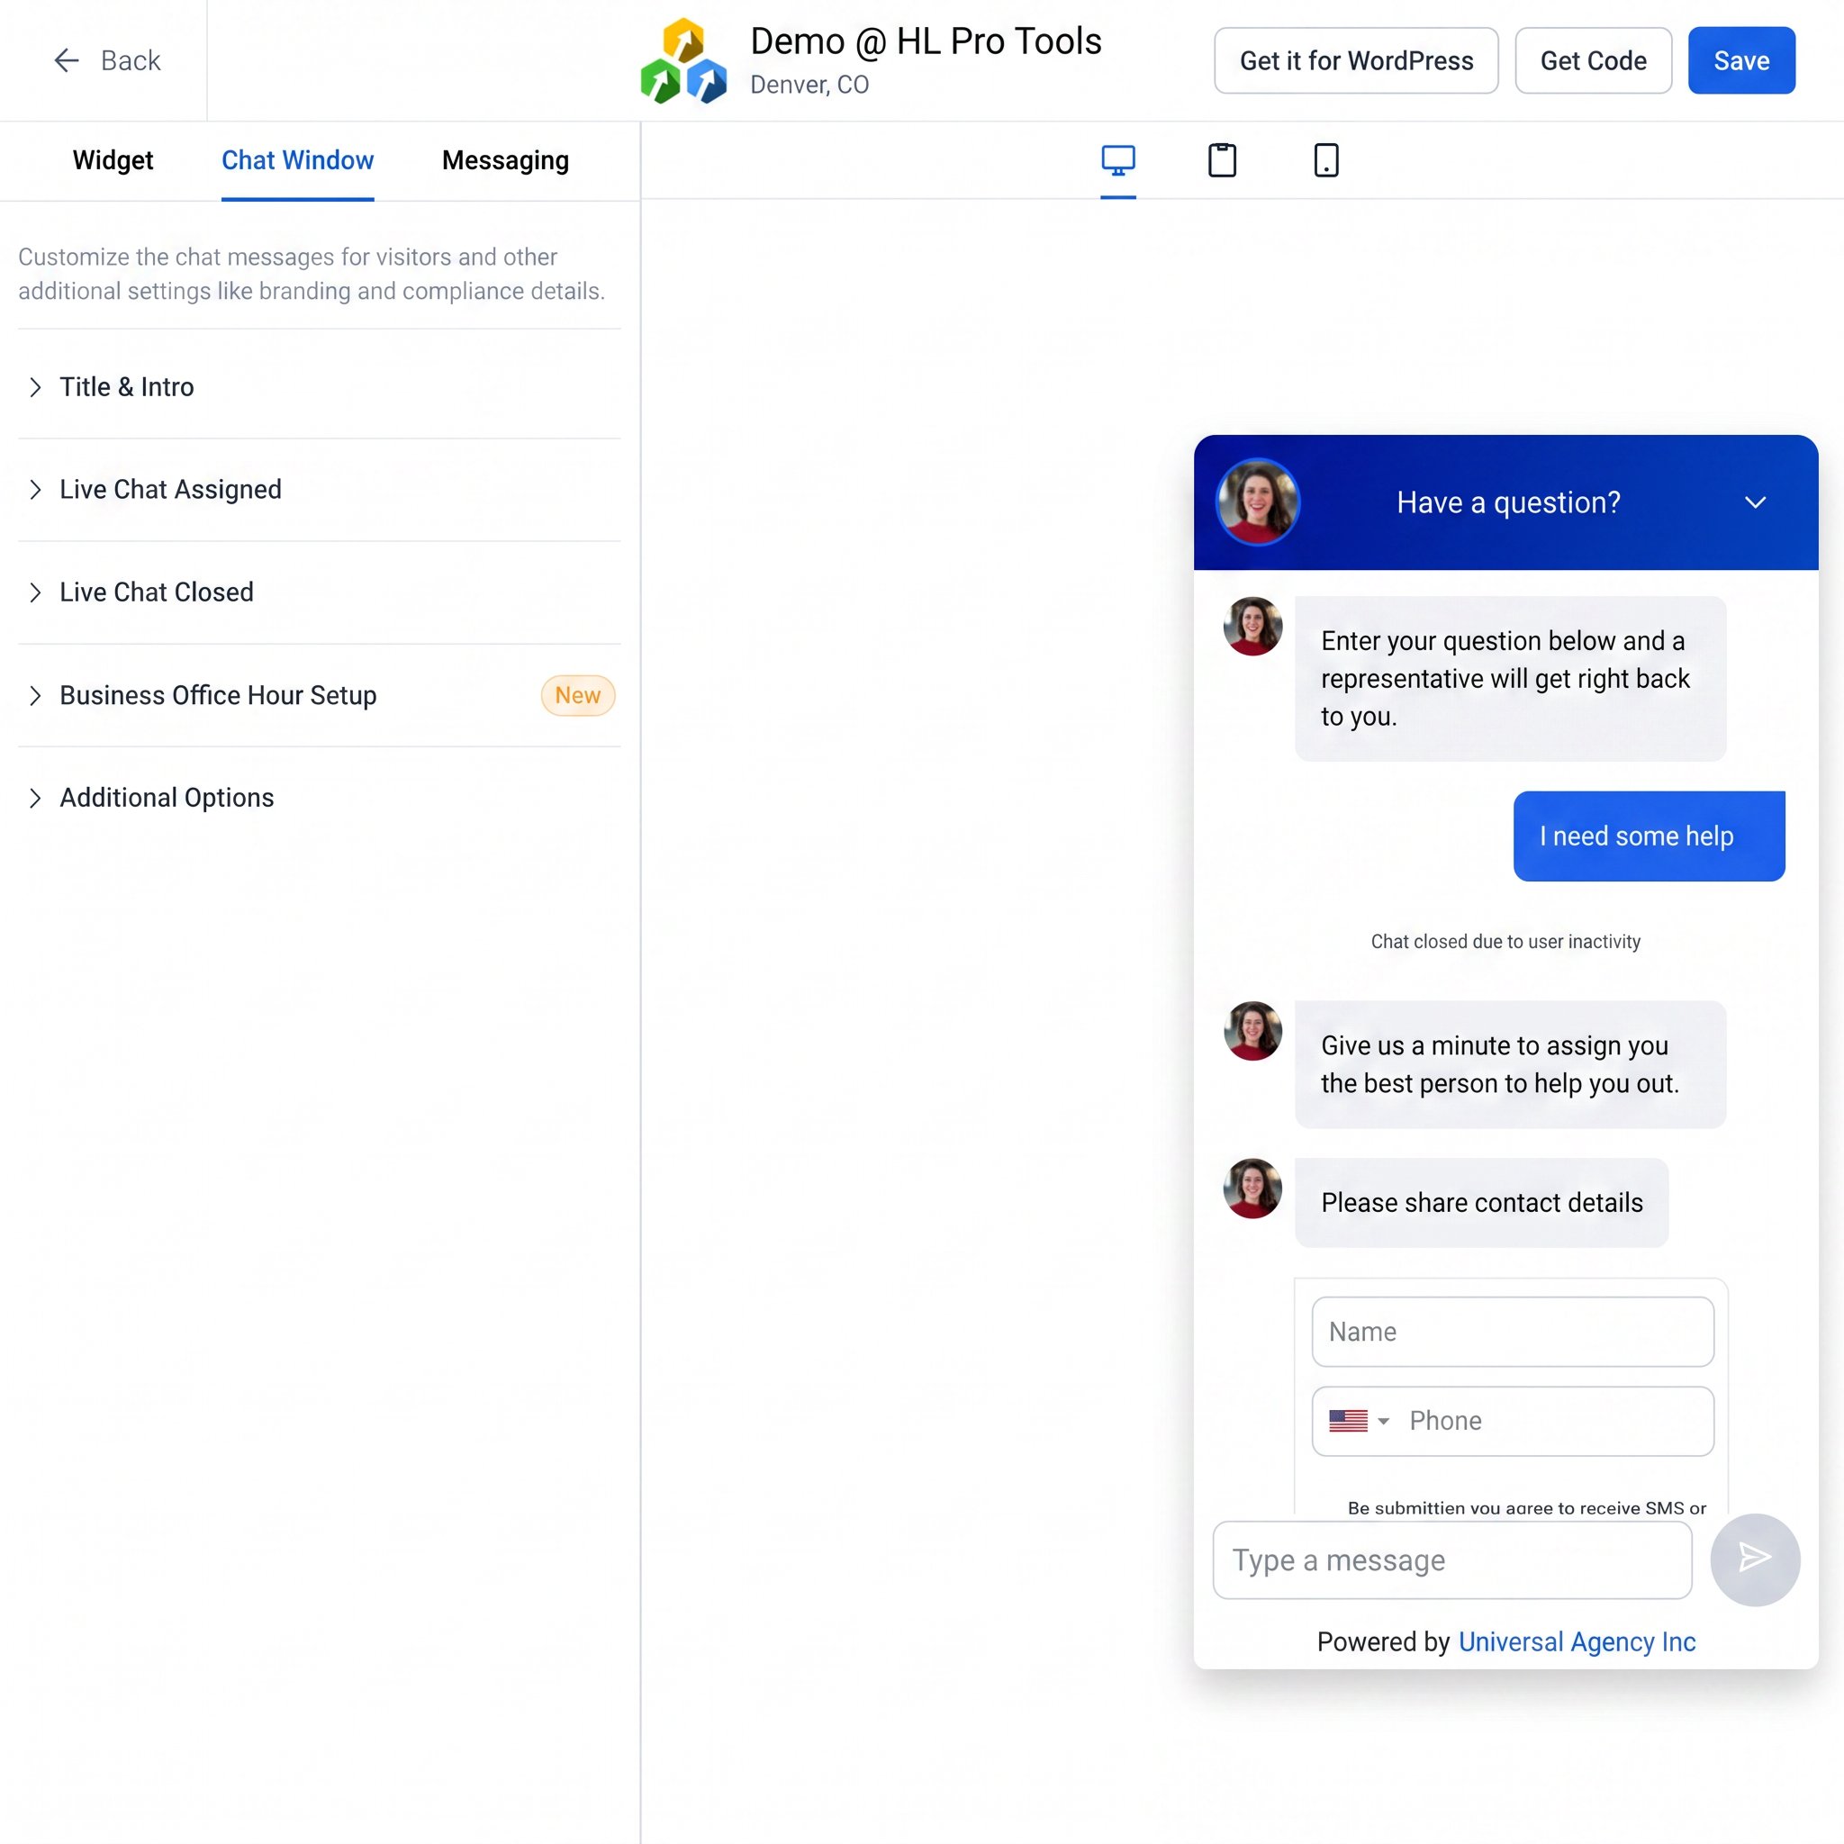Select the Chat Window tab
The width and height of the screenshot is (1844, 1844).
tap(298, 160)
